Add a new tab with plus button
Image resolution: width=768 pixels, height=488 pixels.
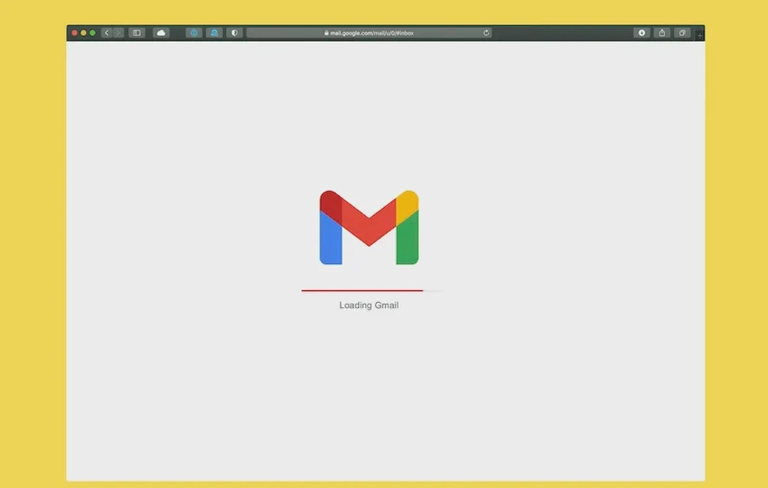click(x=699, y=35)
